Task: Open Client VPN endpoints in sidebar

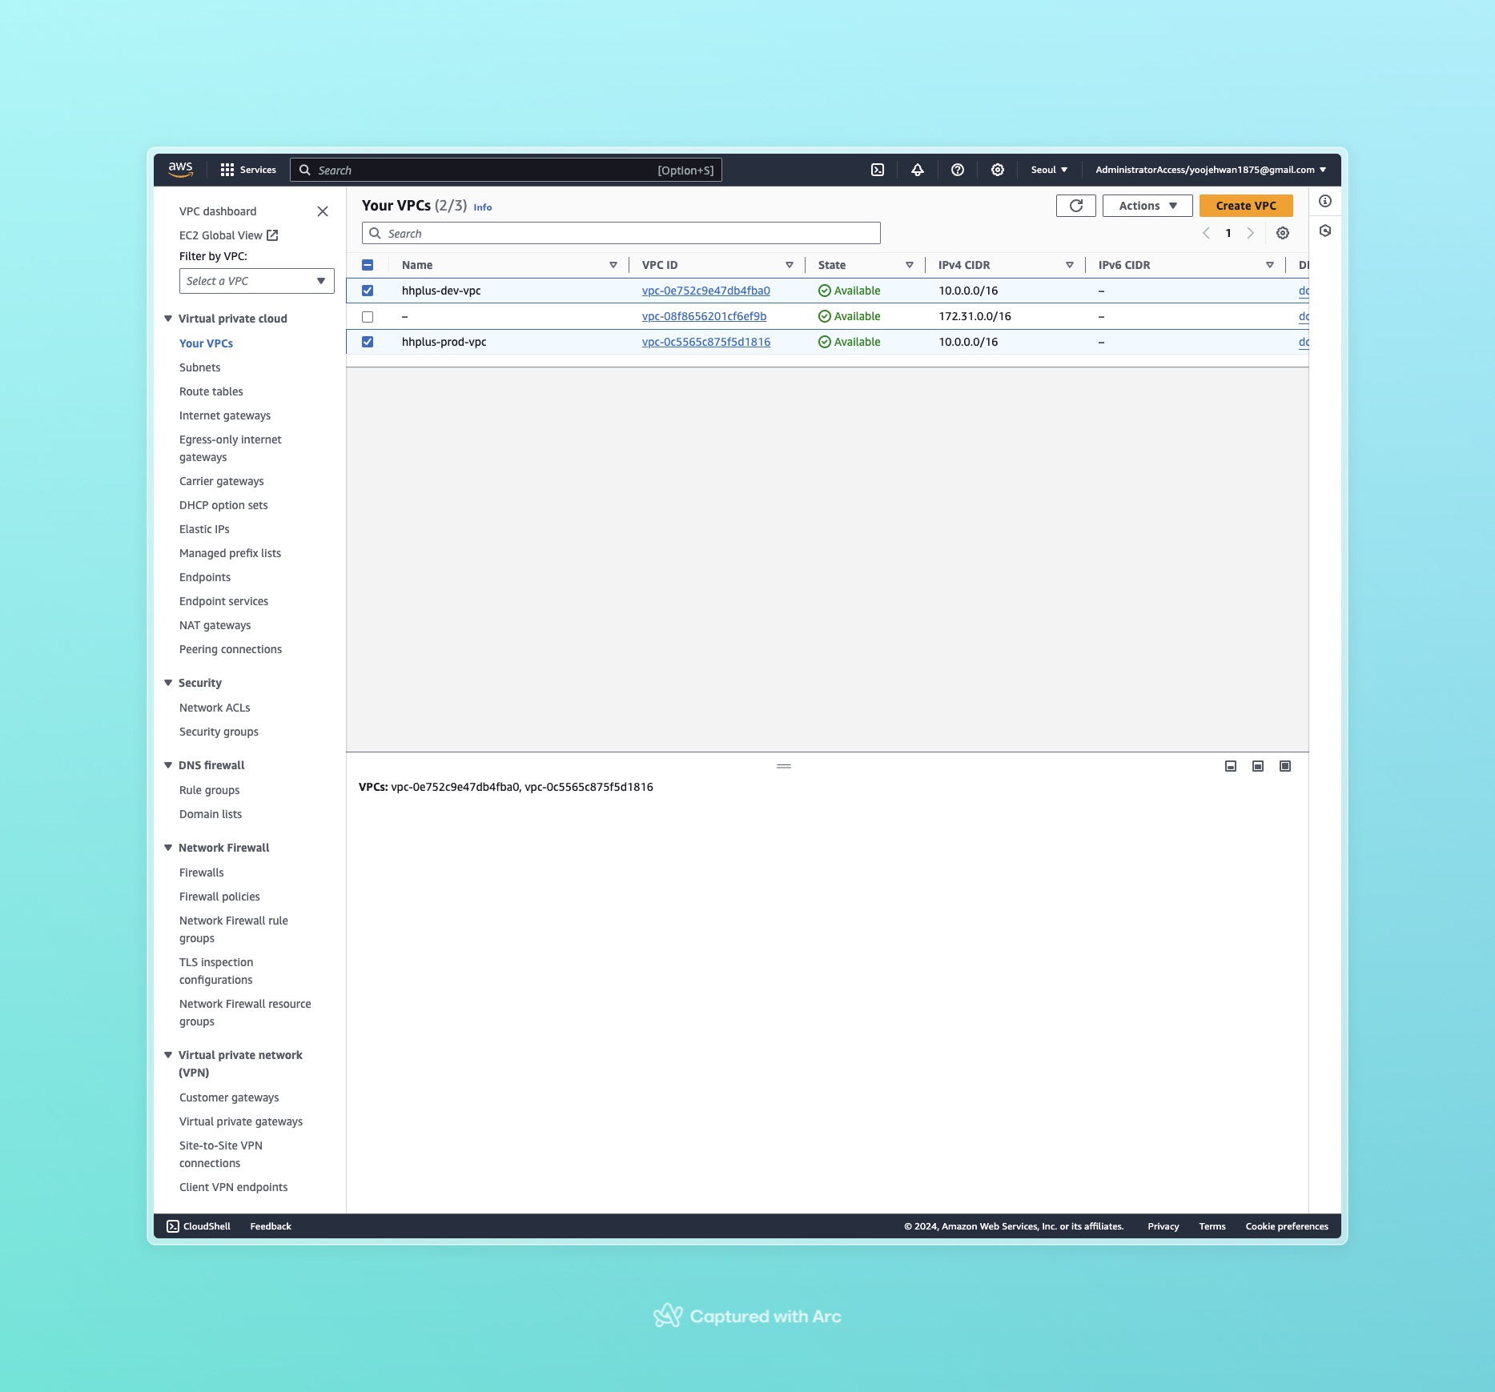Action: pos(234,1187)
